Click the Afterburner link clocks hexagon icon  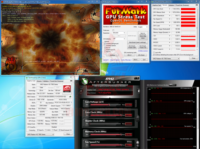pyautogui.click(x=137, y=118)
